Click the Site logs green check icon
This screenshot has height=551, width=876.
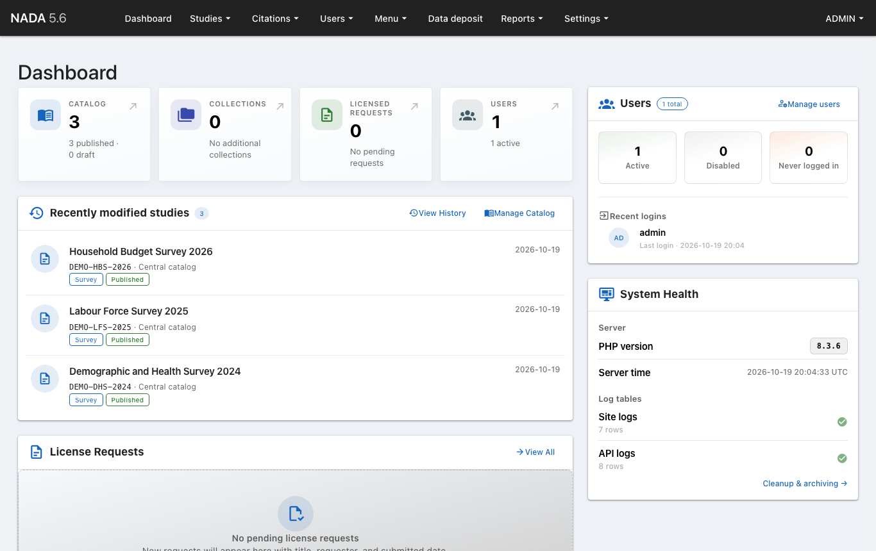pos(842,422)
